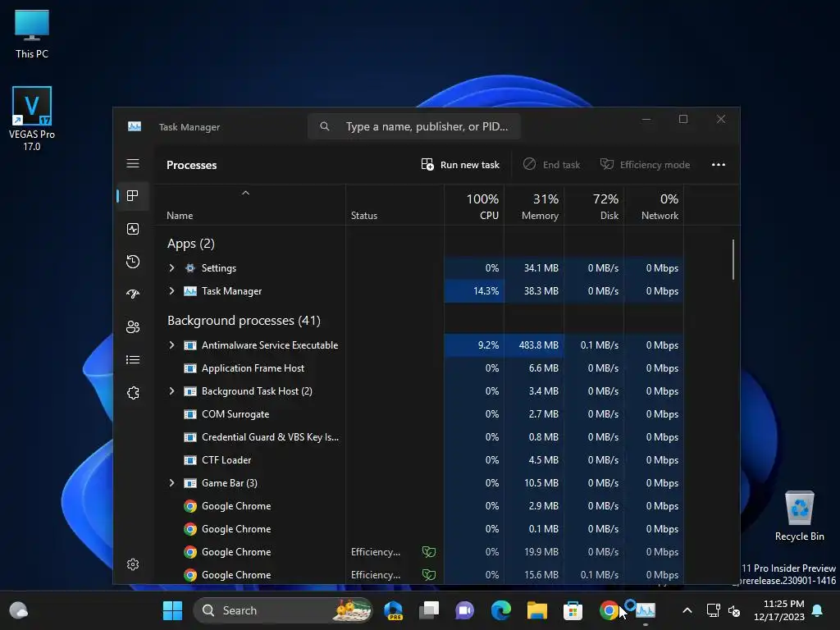Open Task Manager settings gear icon
This screenshot has width=840, height=630.
click(133, 564)
